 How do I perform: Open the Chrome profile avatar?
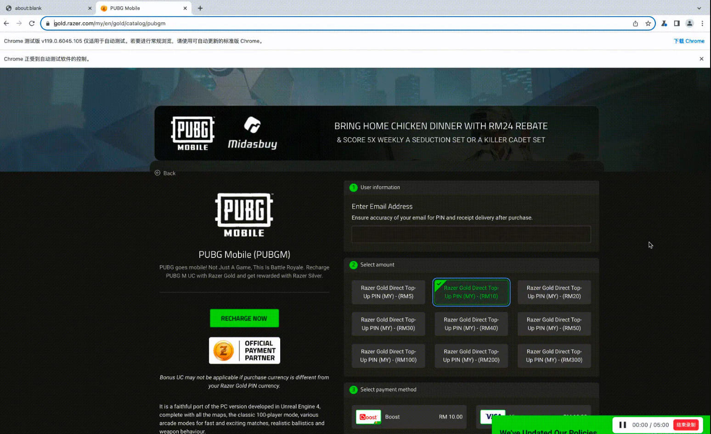[x=689, y=23]
